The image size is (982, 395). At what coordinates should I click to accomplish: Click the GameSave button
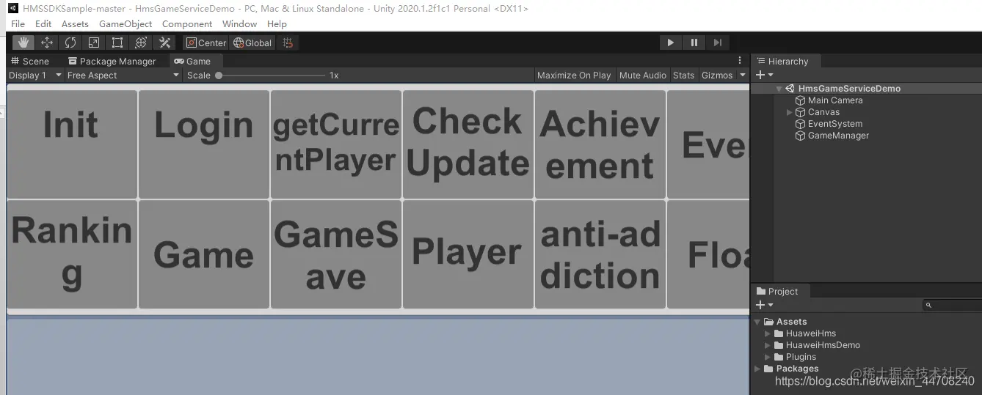point(336,254)
